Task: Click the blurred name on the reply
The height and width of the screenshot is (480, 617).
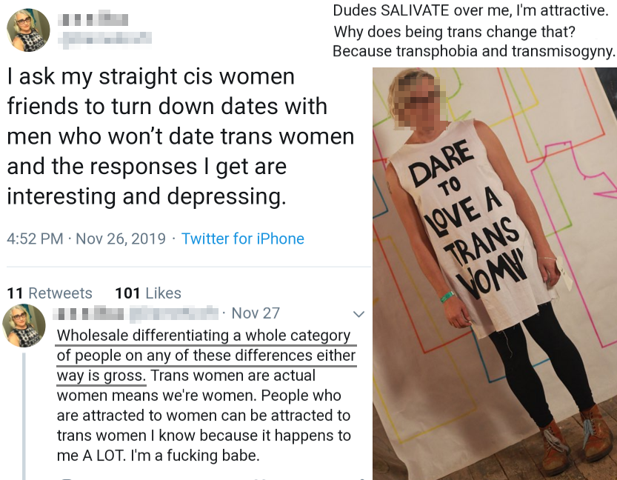Action: pyautogui.click(x=137, y=313)
